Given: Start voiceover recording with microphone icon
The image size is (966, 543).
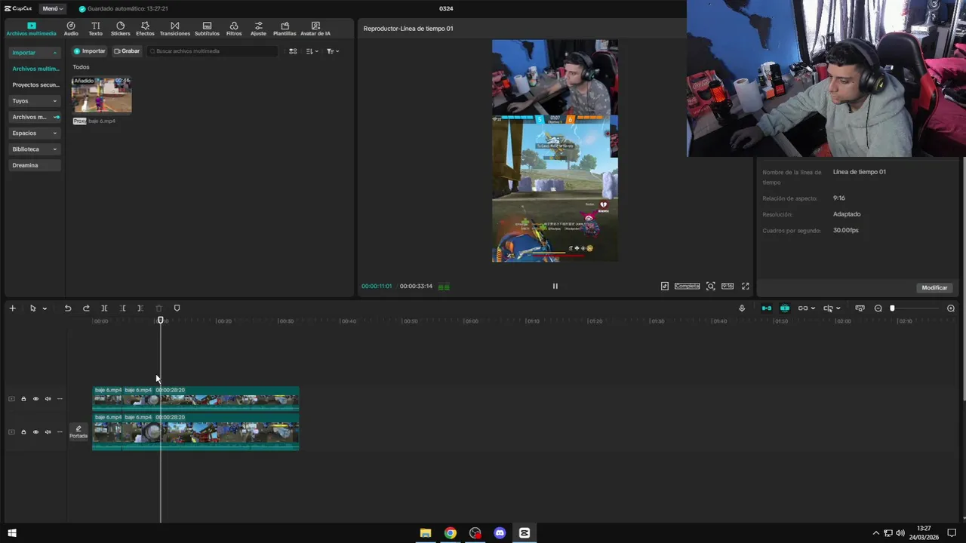Looking at the screenshot, I should click(x=742, y=308).
